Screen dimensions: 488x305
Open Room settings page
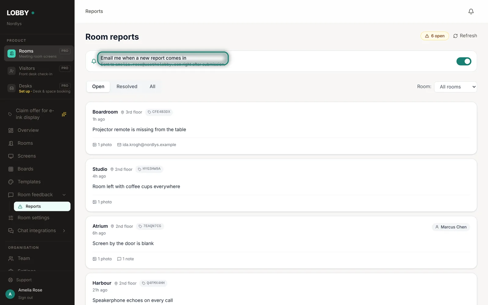click(34, 218)
